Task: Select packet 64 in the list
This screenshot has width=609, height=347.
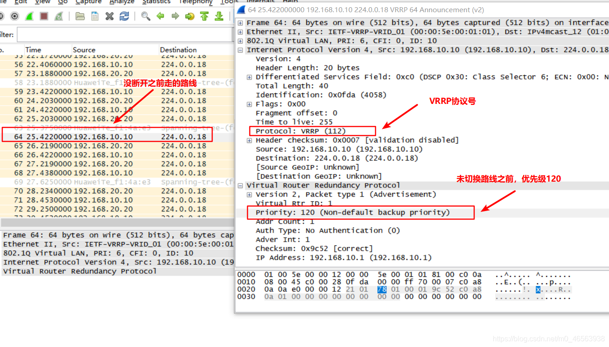Action: [117, 136]
